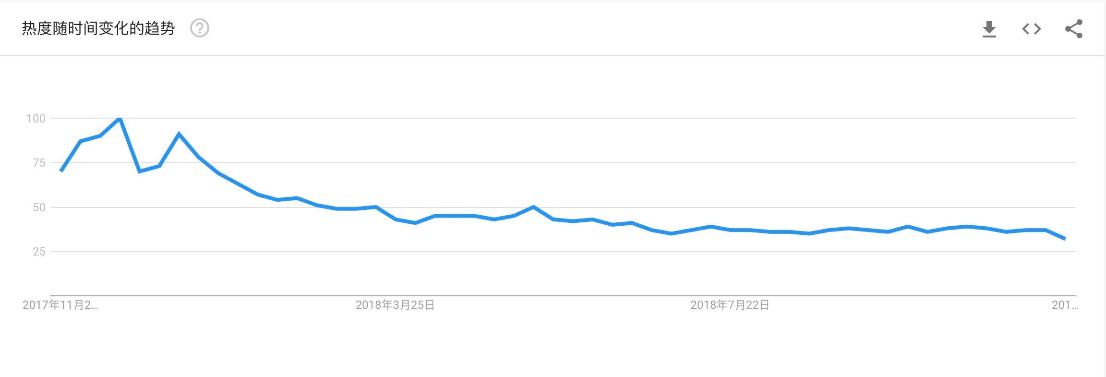
Task: Share the trend chart
Action: coord(1074,29)
